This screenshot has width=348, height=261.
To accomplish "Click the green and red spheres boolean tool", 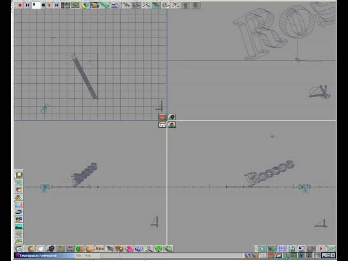I will (x=80, y=249).
